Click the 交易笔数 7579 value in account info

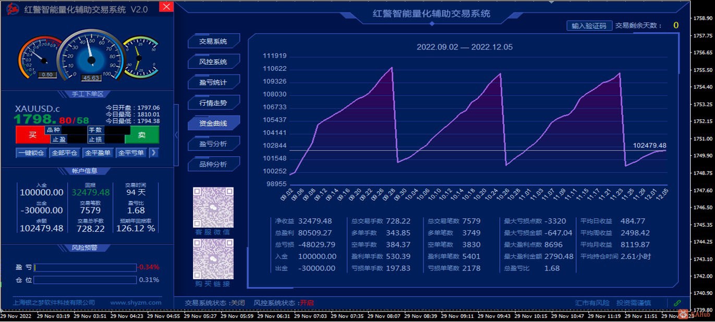pos(90,210)
